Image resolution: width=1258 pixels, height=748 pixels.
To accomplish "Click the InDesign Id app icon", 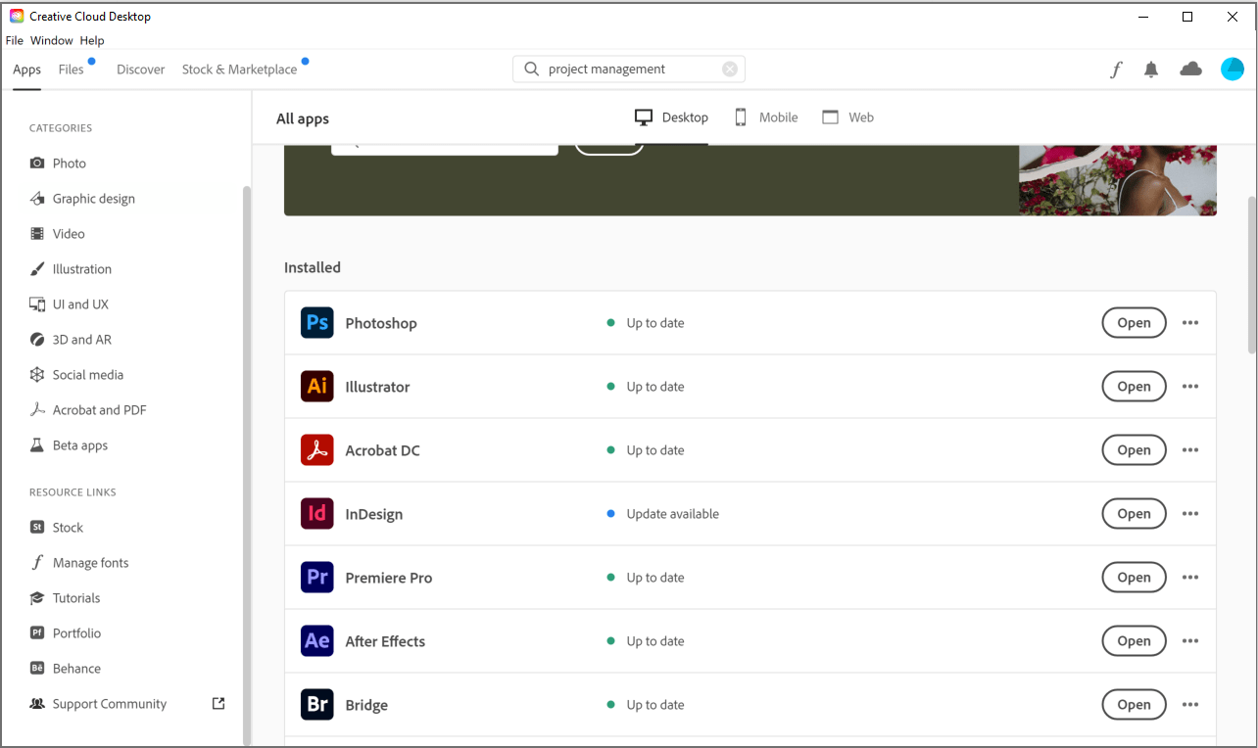I will 316,513.
